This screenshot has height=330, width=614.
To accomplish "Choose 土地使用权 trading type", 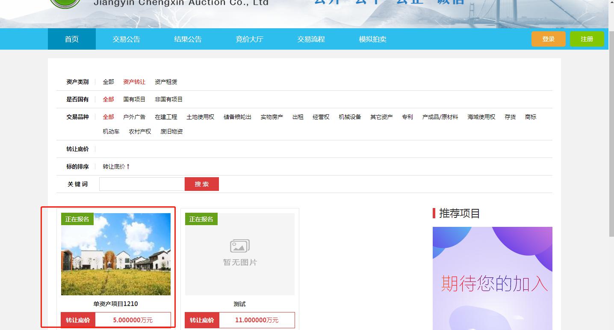I will point(201,117).
